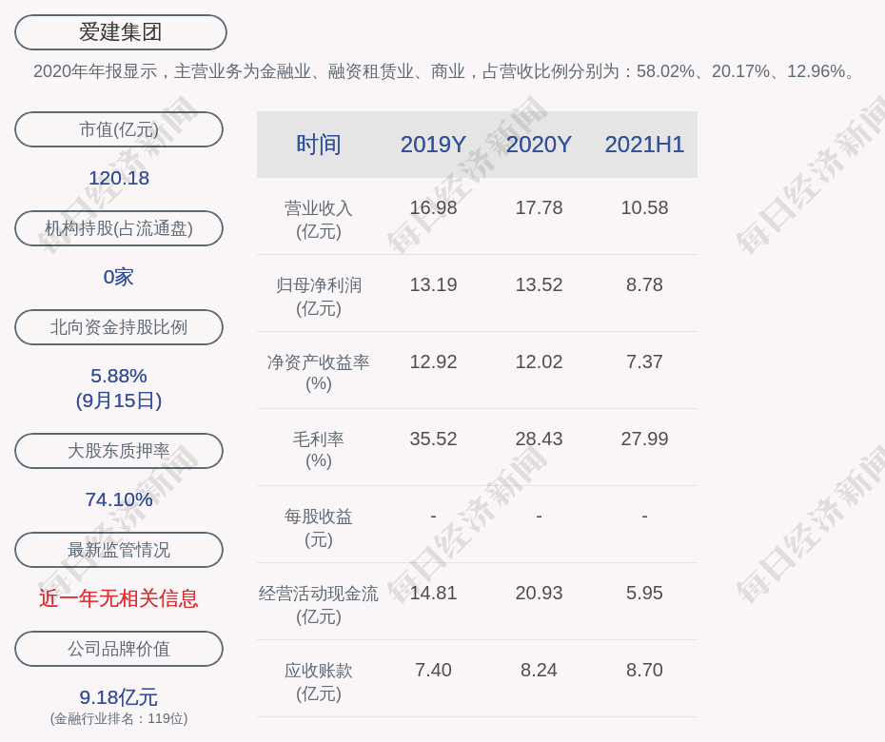Viewport: 885px width, 742px height.
Task: Click the brand value 9.18亿元 text
Action: (x=119, y=697)
